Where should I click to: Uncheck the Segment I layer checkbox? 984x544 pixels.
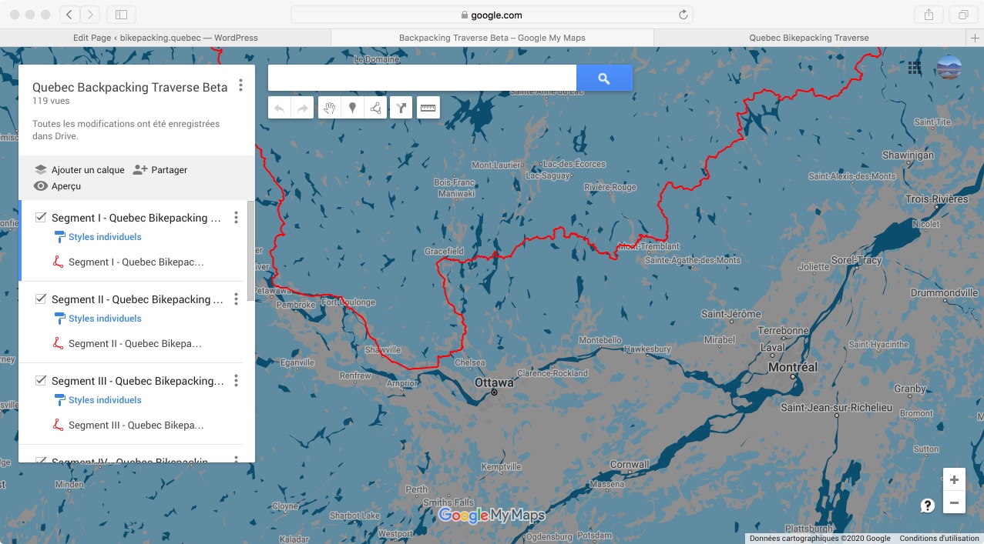tap(41, 218)
